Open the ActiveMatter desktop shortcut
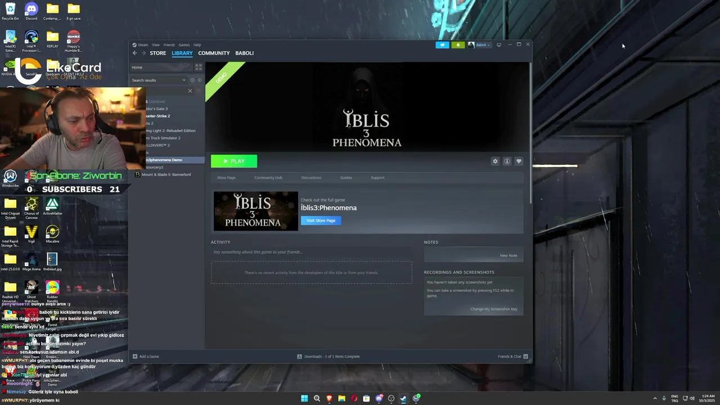Image resolution: width=720 pixels, height=405 pixels. [52, 206]
